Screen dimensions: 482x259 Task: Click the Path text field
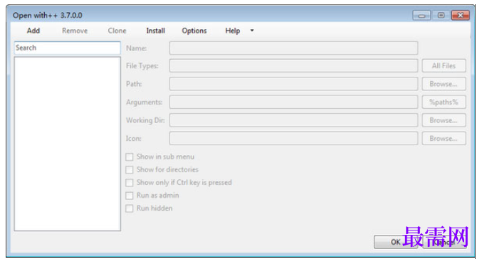tap(293, 84)
